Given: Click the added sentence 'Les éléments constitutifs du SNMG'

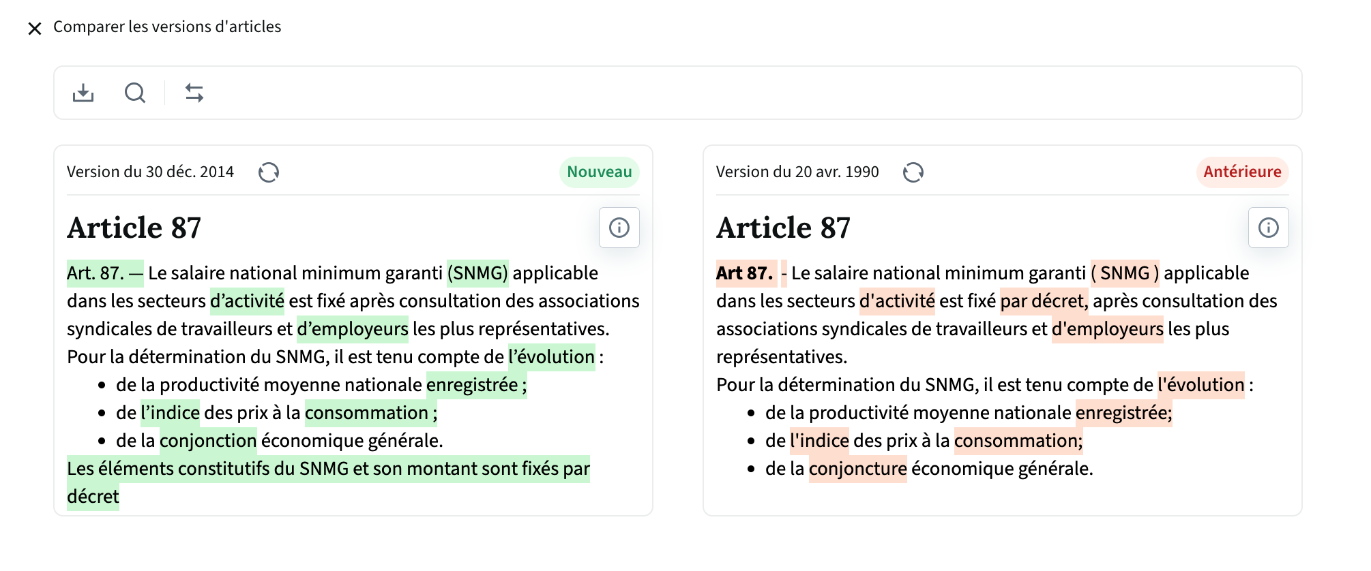Looking at the screenshot, I should click(327, 469).
